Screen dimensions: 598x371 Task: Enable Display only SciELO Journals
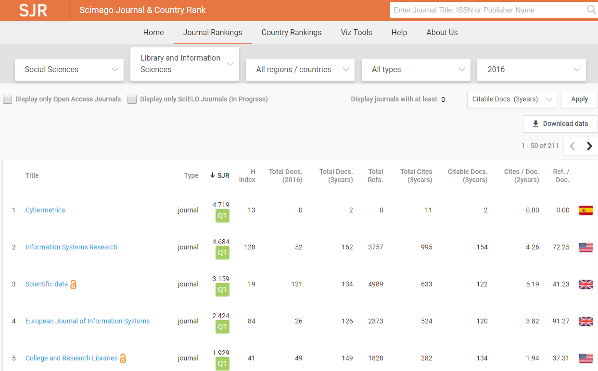(x=132, y=99)
